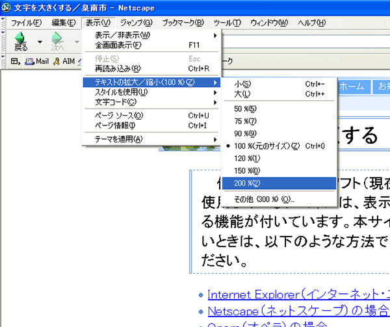
Task: Open the Mail toolbar icon
Action: coord(37,61)
